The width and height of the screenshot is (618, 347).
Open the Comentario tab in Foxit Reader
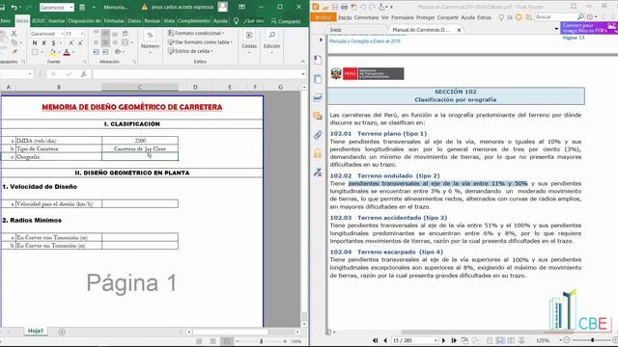point(367,17)
